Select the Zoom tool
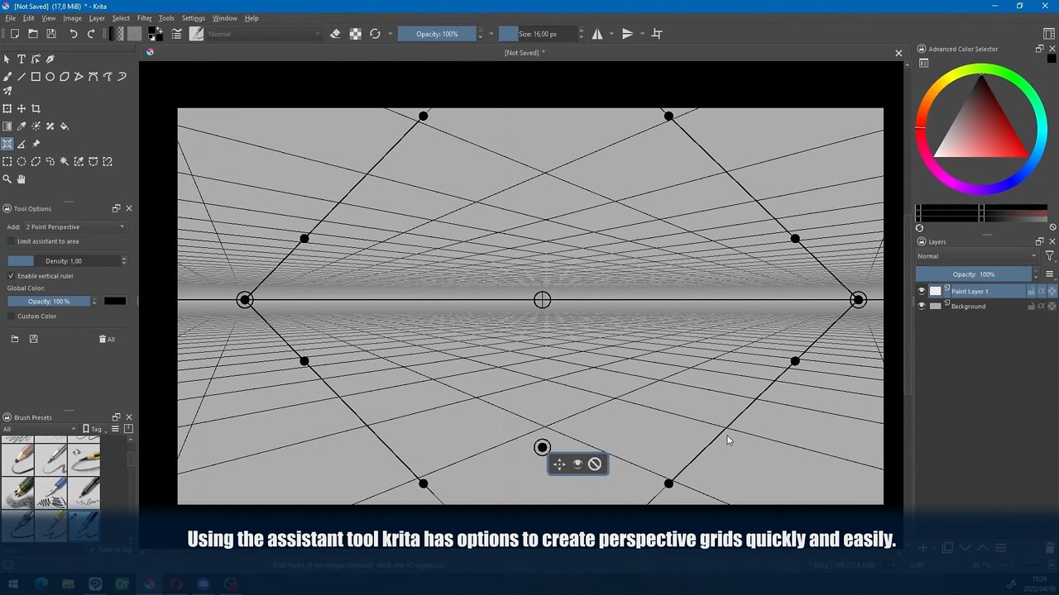The image size is (1059, 595). (x=7, y=179)
